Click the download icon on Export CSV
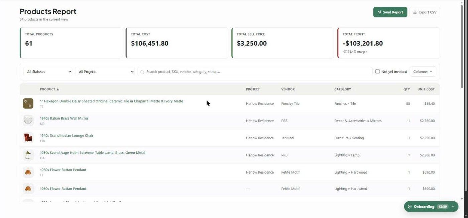468x218 pixels. click(415, 12)
